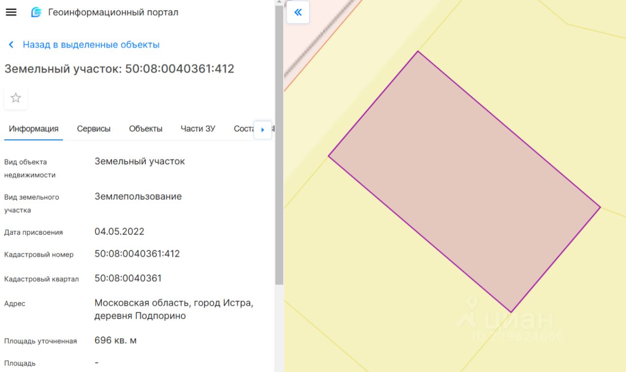Click the info panel vertical scrollbar
This screenshot has height=372, width=626.
[279, 147]
